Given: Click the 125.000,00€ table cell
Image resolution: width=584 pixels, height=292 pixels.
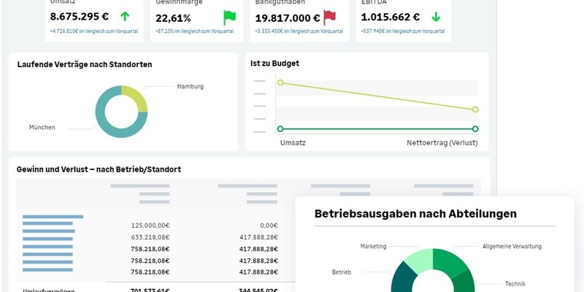Looking at the screenshot, I should pos(150,226).
